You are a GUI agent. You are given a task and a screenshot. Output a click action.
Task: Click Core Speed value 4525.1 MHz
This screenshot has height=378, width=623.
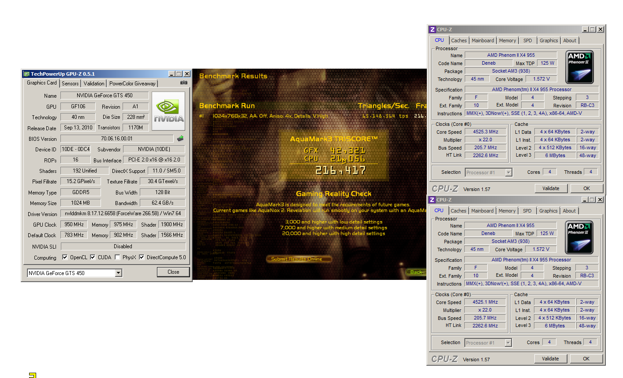coord(485,302)
